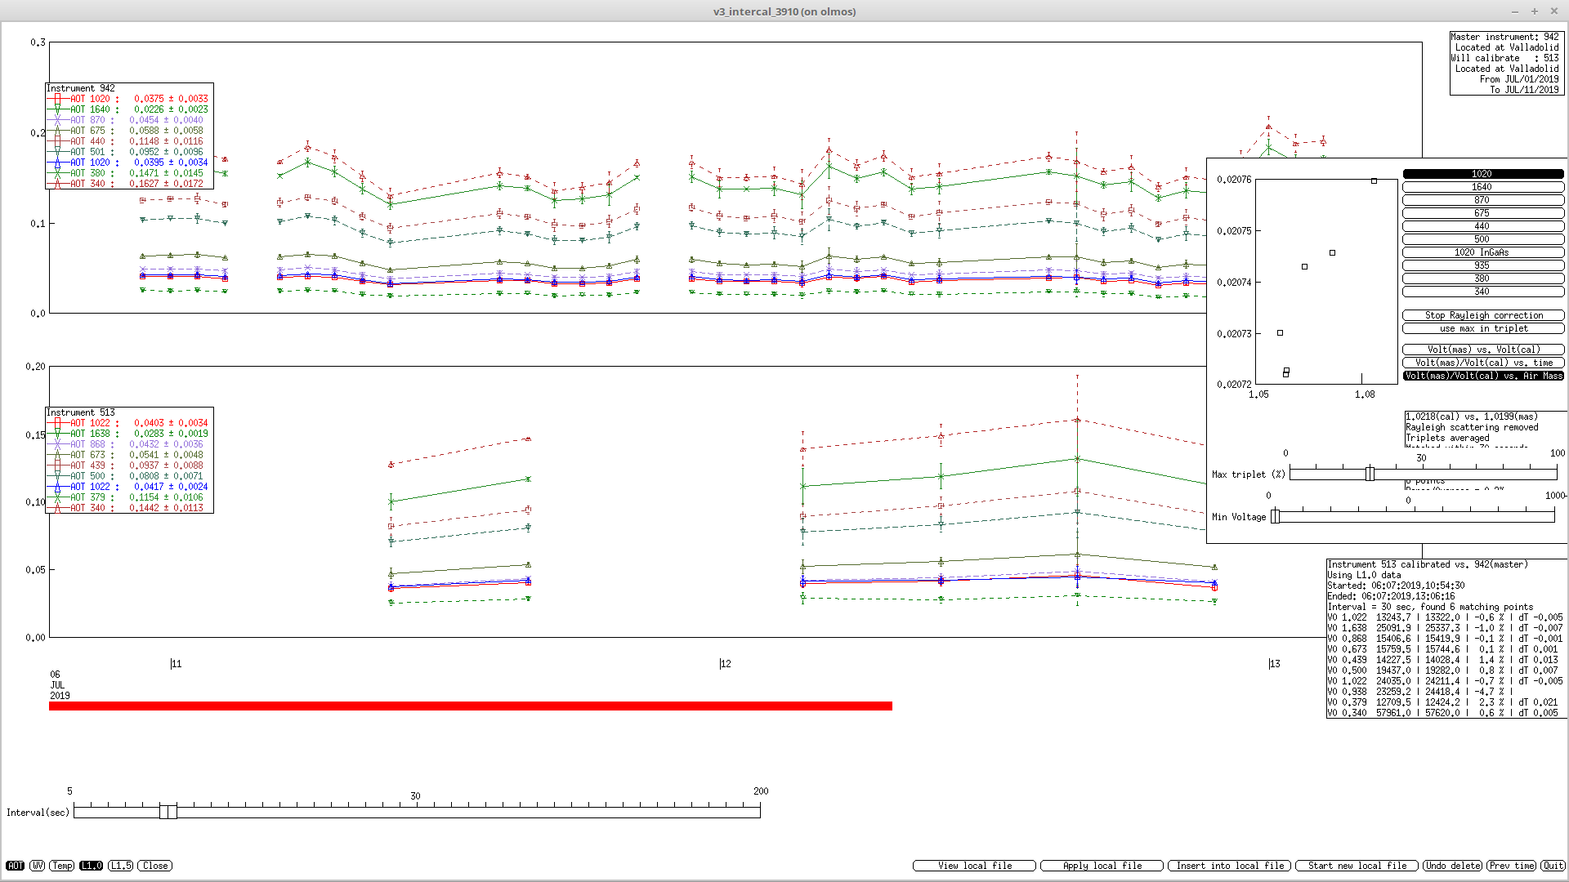Select the 675 wavelength channel button
The width and height of the screenshot is (1569, 882).
(x=1482, y=213)
